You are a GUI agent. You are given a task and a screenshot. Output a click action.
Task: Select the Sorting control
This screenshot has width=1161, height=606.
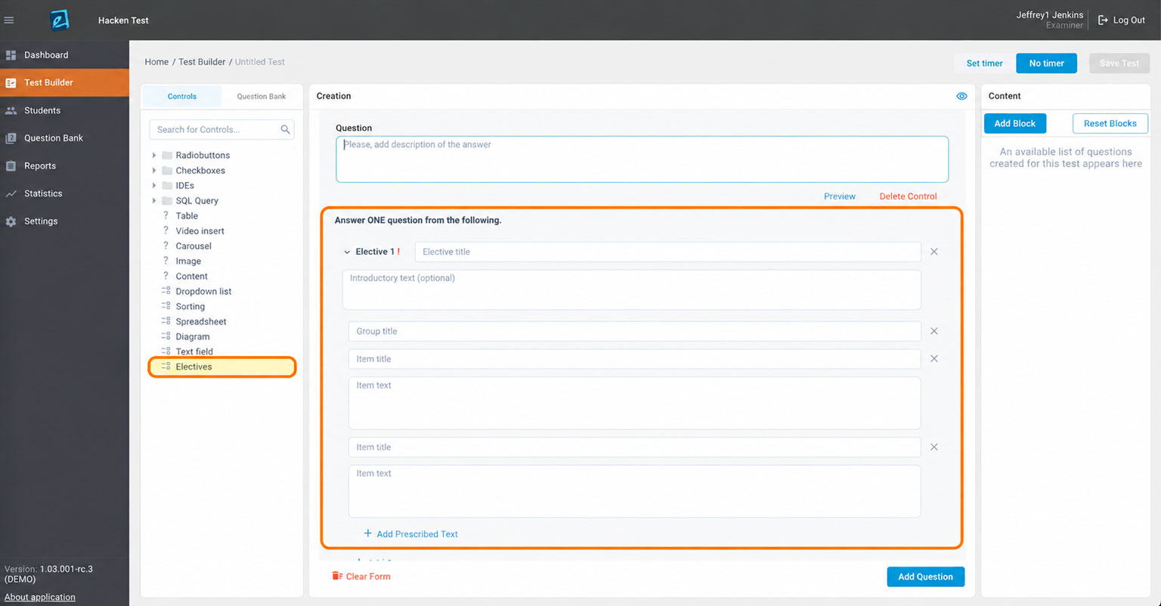tap(190, 307)
